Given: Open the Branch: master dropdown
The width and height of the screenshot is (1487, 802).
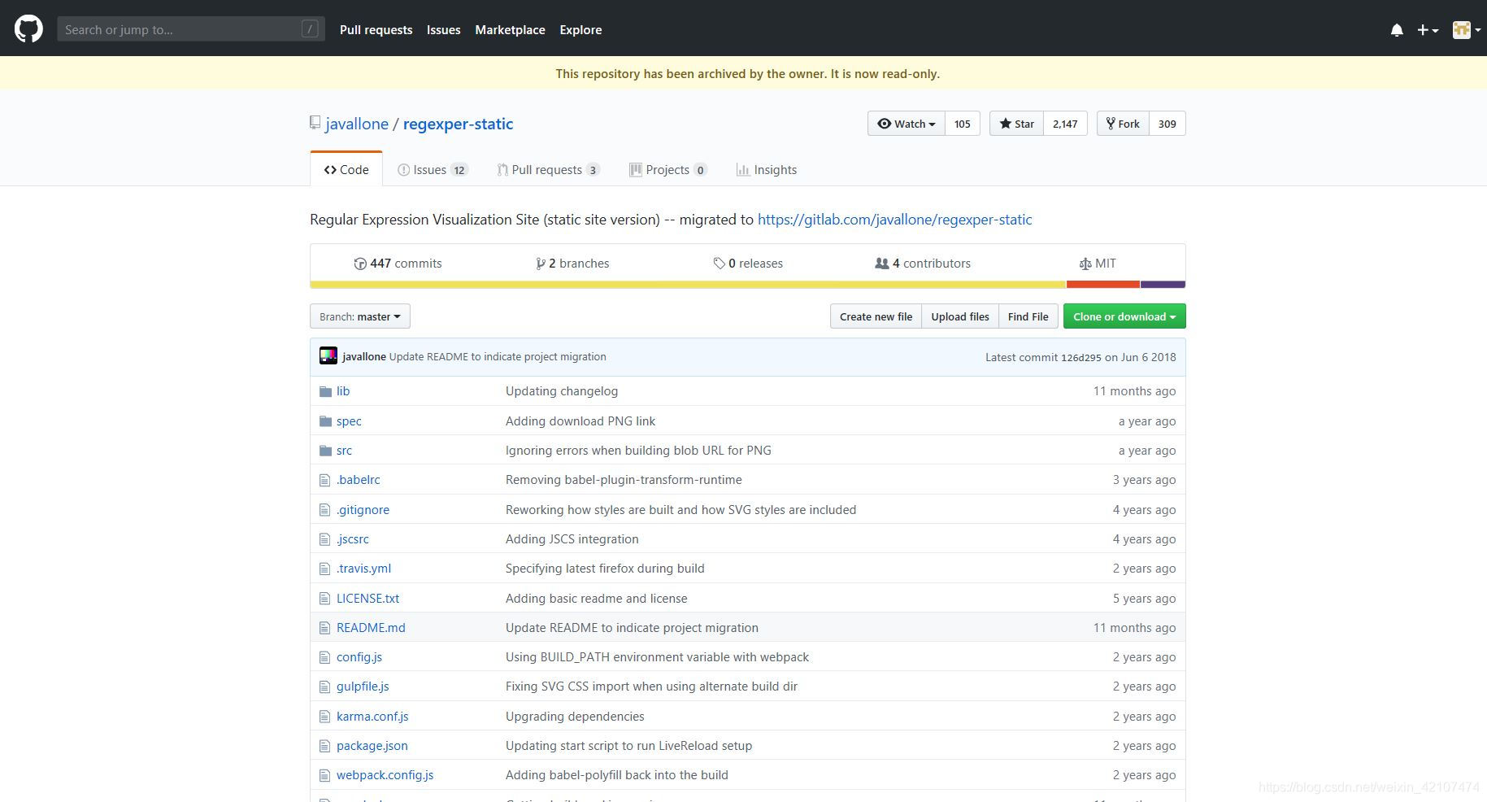Looking at the screenshot, I should tap(360, 316).
